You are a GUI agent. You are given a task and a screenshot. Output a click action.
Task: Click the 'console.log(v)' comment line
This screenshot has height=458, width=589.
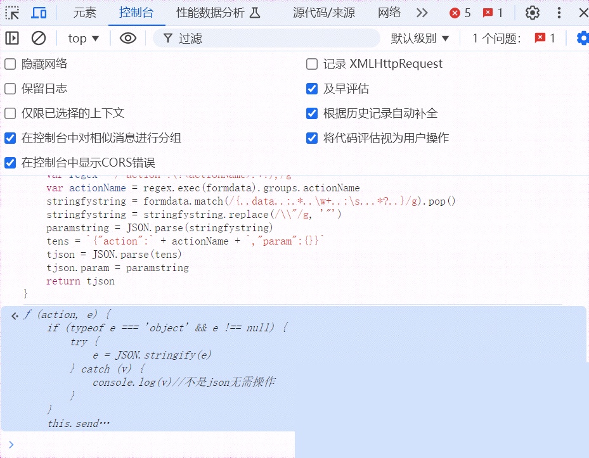pyautogui.click(x=184, y=382)
